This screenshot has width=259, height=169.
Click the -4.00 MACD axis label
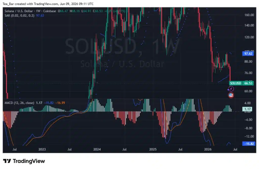[x=248, y=120]
